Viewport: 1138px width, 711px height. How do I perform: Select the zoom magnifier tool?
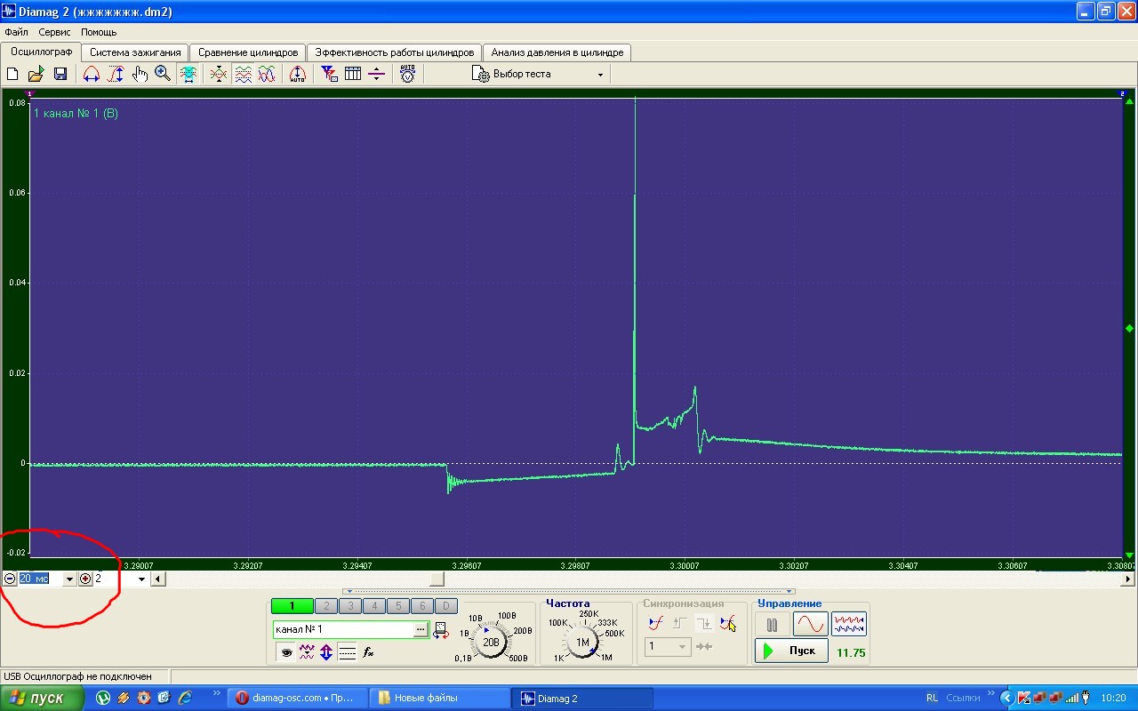point(163,75)
